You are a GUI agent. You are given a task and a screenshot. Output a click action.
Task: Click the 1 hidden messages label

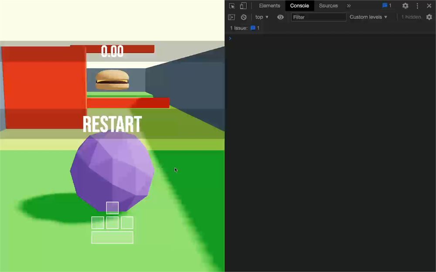click(411, 17)
